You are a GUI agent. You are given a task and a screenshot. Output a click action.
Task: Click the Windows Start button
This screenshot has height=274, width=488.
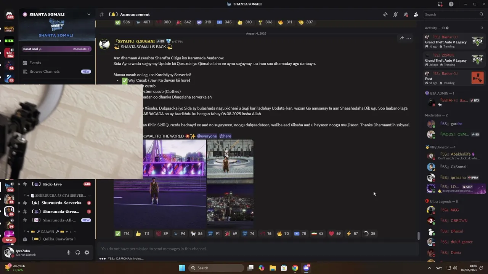[182, 268]
